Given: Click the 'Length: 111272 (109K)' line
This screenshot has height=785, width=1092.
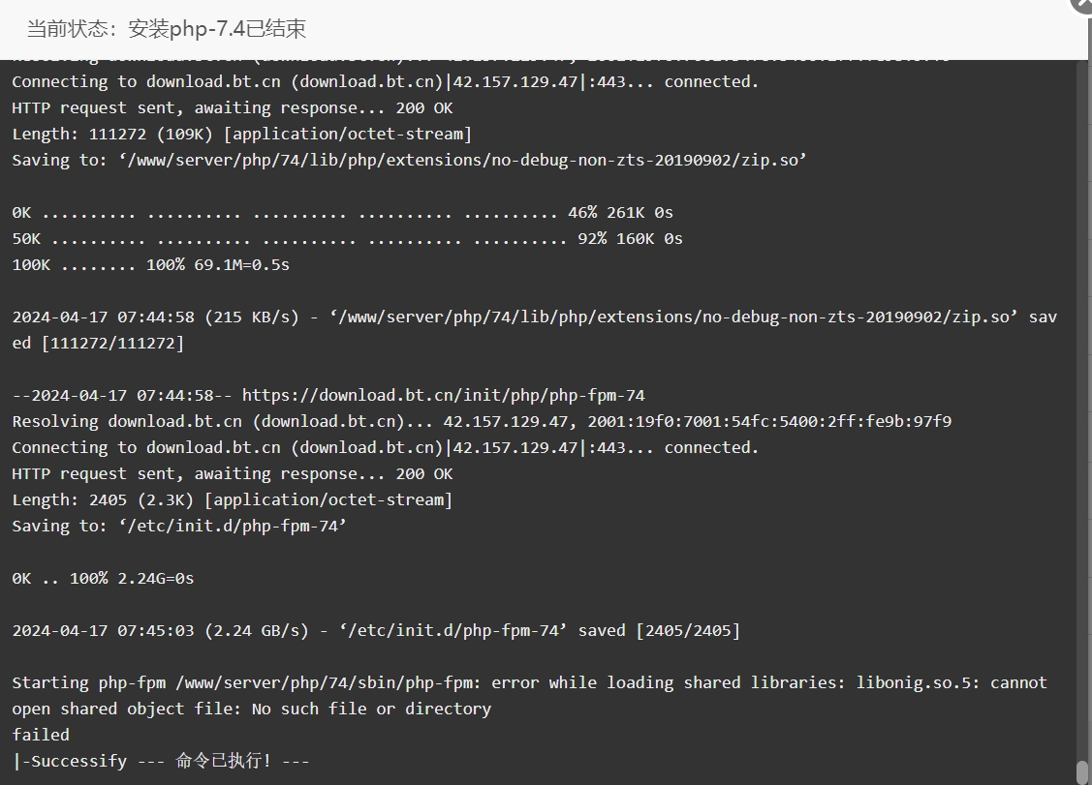Looking at the screenshot, I should (x=241, y=135).
